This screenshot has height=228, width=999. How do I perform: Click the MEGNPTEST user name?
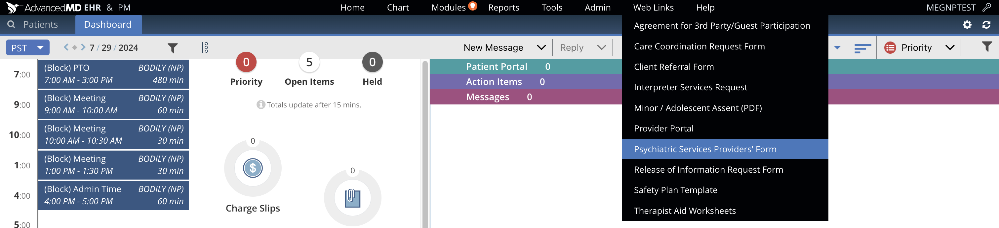(950, 7)
